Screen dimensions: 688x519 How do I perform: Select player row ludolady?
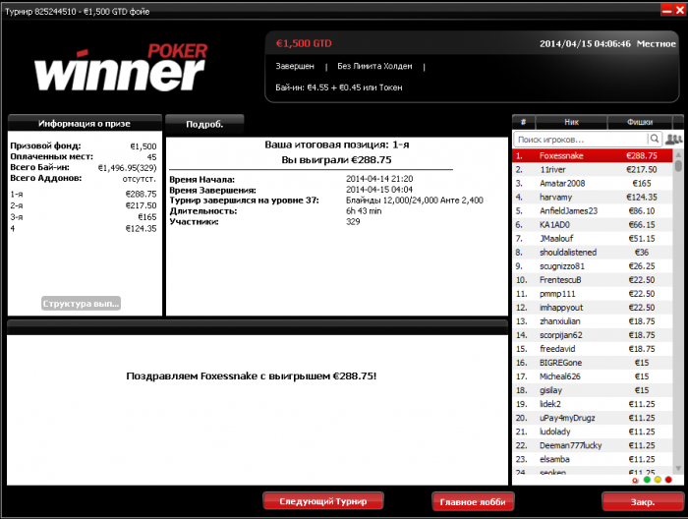pyautogui.click(x=593, y=432)
